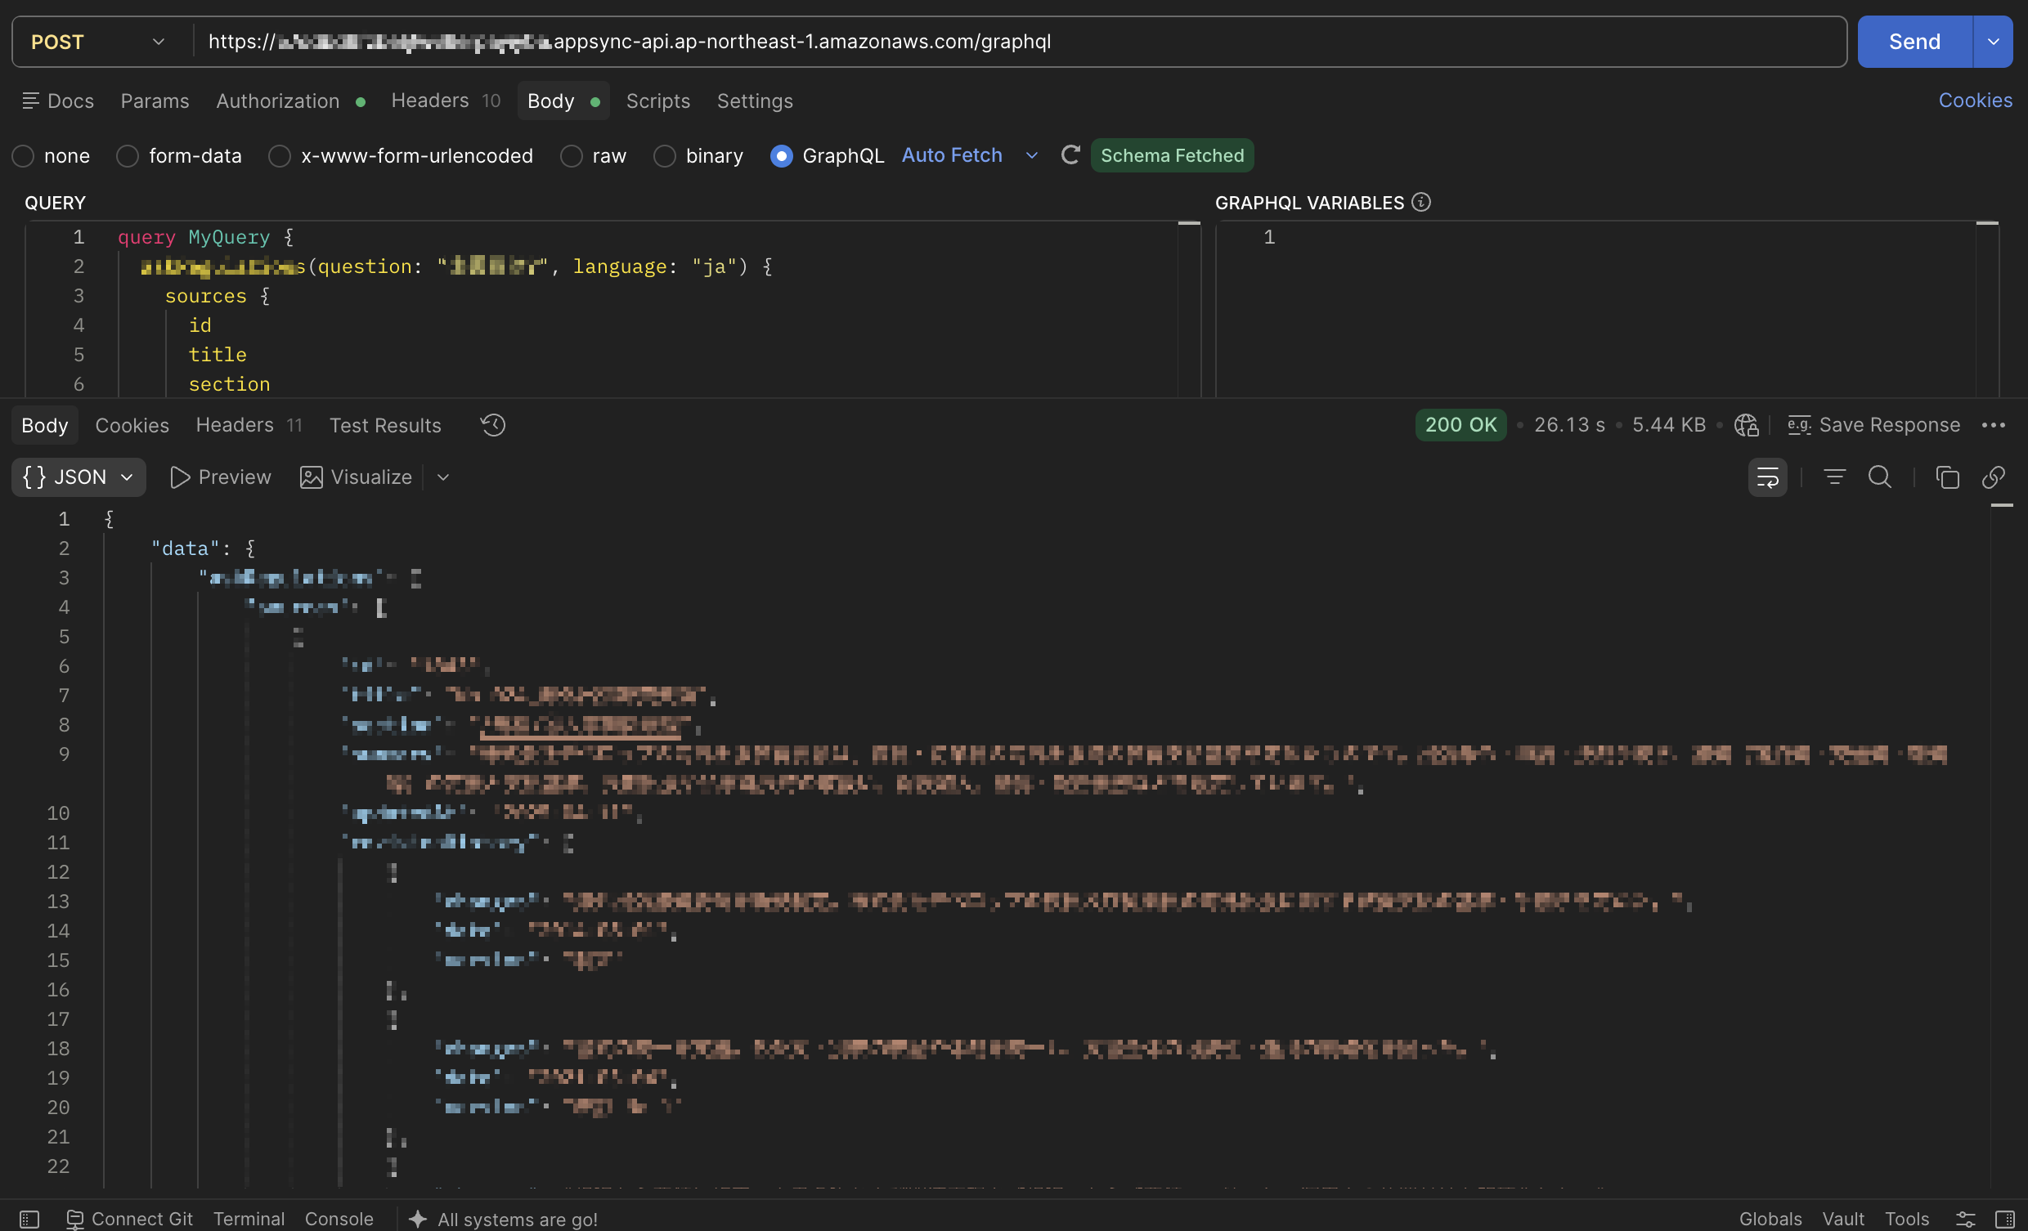Open the response Headers tab
Viewport: 2028px width, 1231px height.
(x=249, y=425)
